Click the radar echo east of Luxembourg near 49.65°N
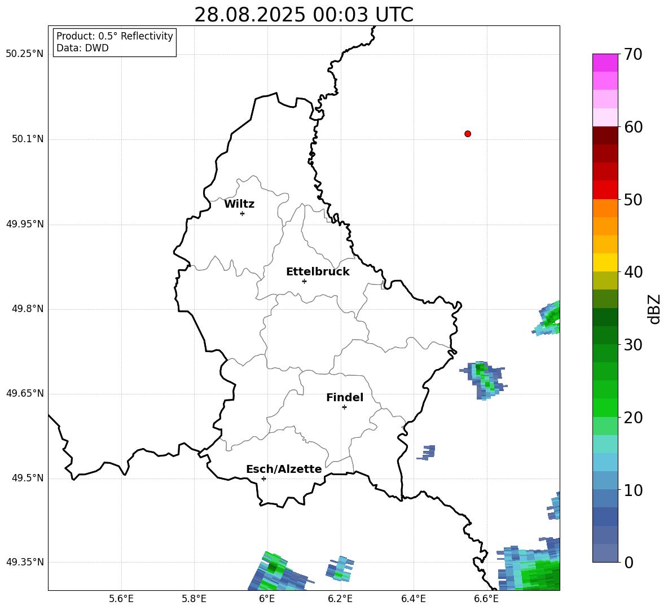The image size is (668, 610). tap(485, 380)
